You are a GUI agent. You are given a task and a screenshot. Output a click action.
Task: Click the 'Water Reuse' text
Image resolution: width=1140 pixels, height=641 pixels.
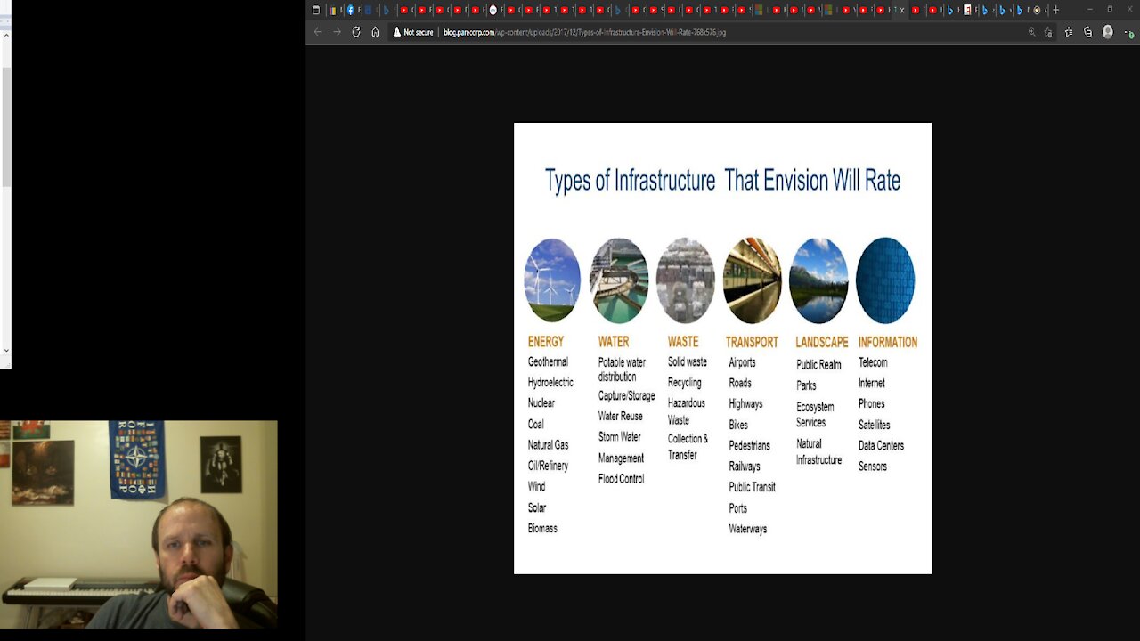(x=621, y=417)
